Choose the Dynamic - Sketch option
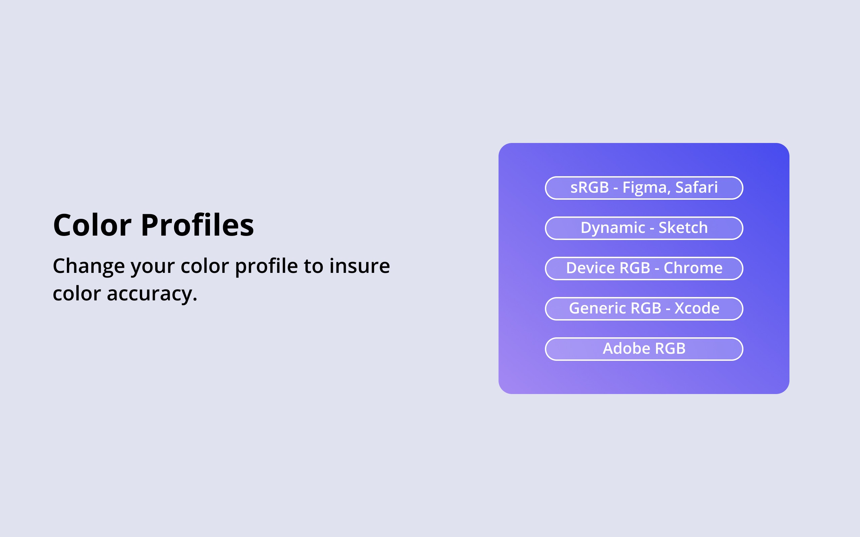This screenshot has height=537, width=860. 644,228
